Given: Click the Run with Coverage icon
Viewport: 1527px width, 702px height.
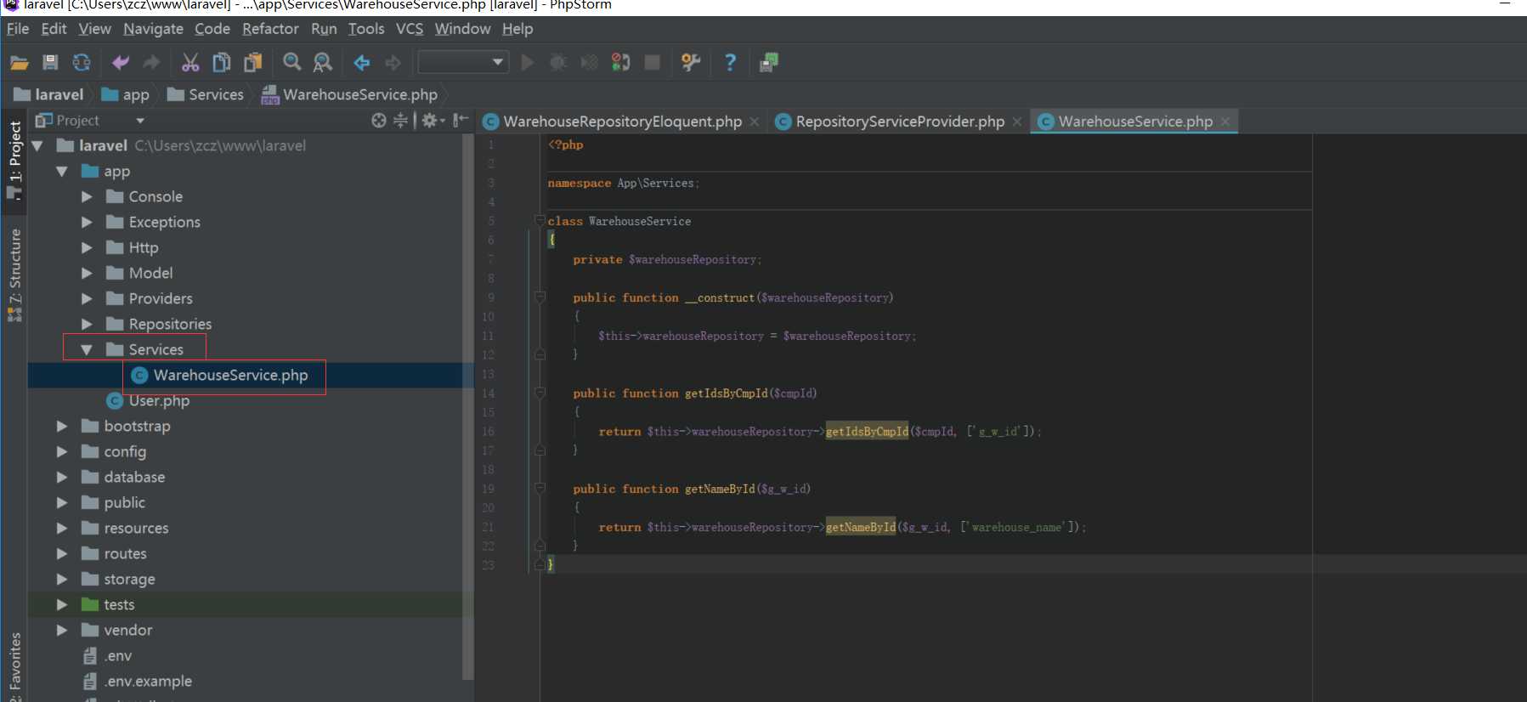Looking at the screenshot, I should (589, 62).
